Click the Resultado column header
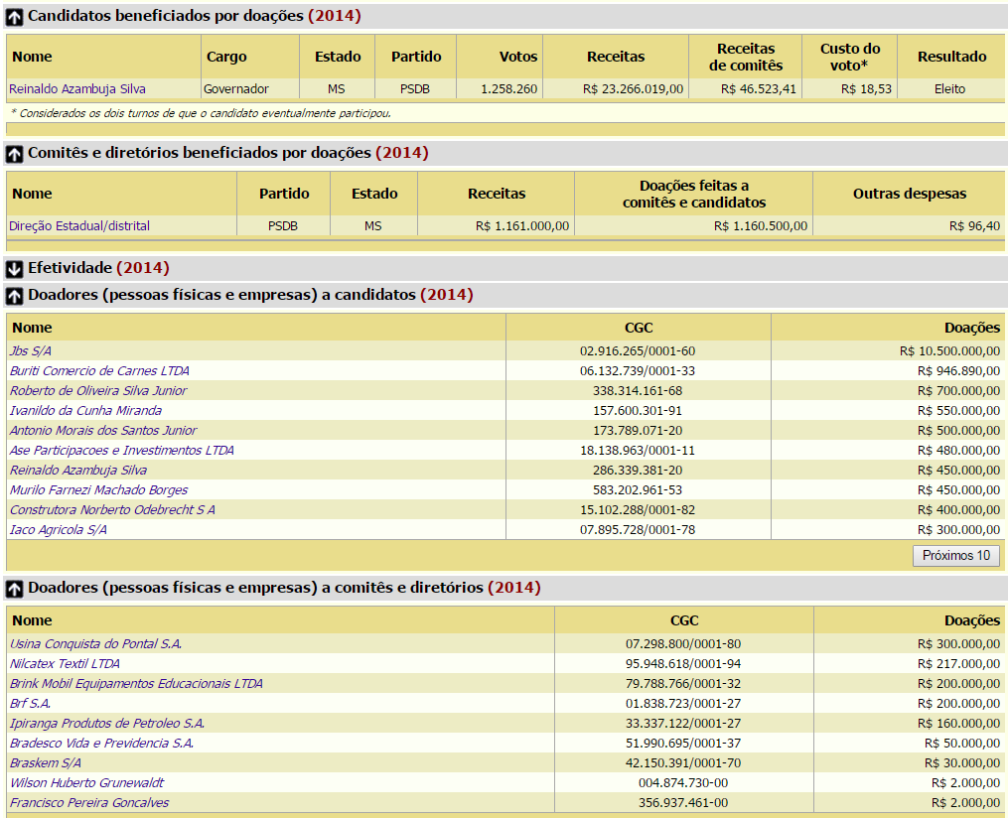The image size is (1008, 819). pyautogui.click(x=951, y=57)
